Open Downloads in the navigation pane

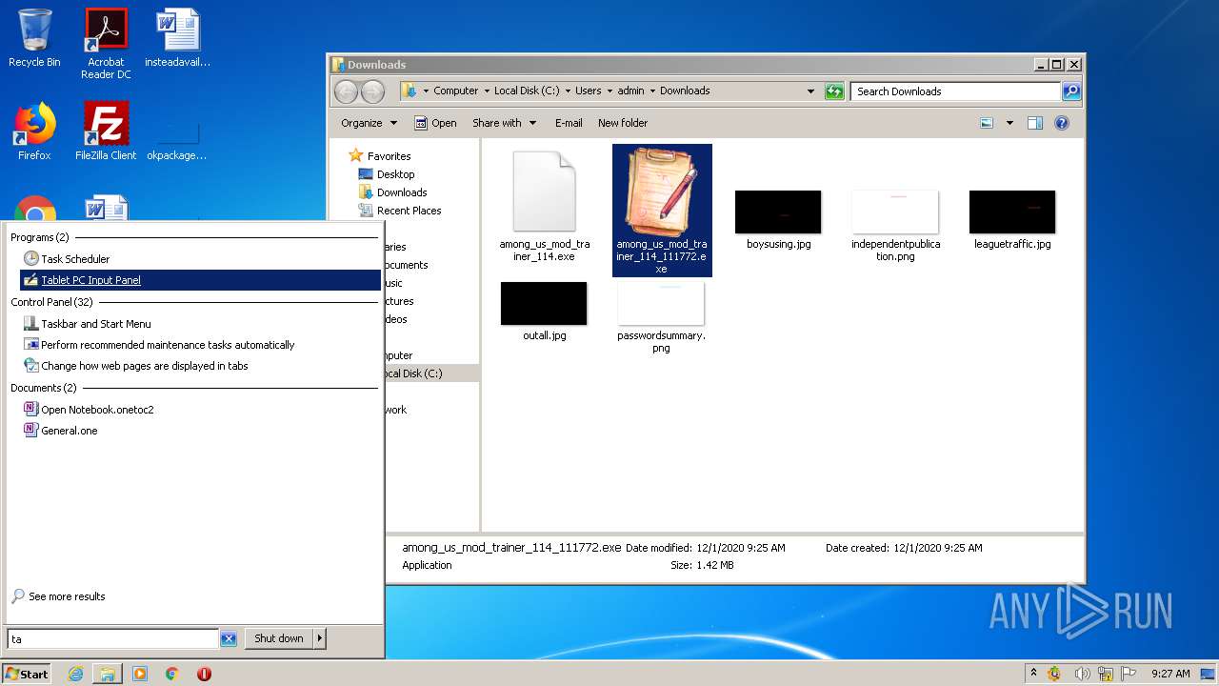[392, 192]
